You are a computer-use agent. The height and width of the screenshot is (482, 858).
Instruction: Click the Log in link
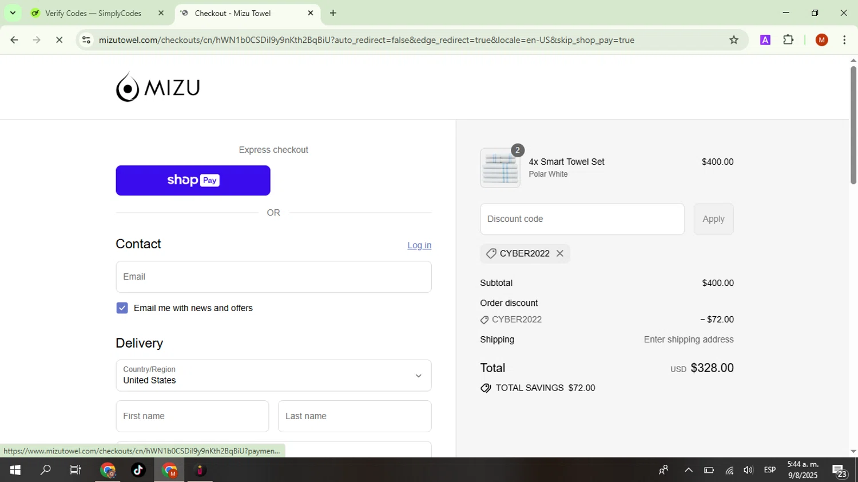pyautogui.click(x=419, y=245)
